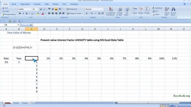
Task: Switch to the View tab
Action: coord(64,4)
